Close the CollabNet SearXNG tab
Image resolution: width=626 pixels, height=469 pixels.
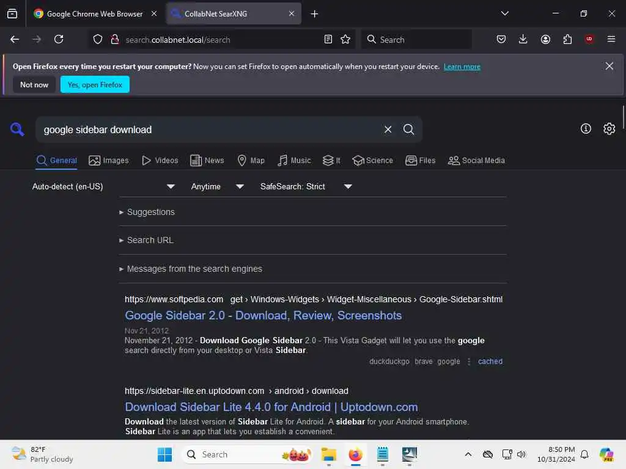pyautogui.click(x=292, y=13)
